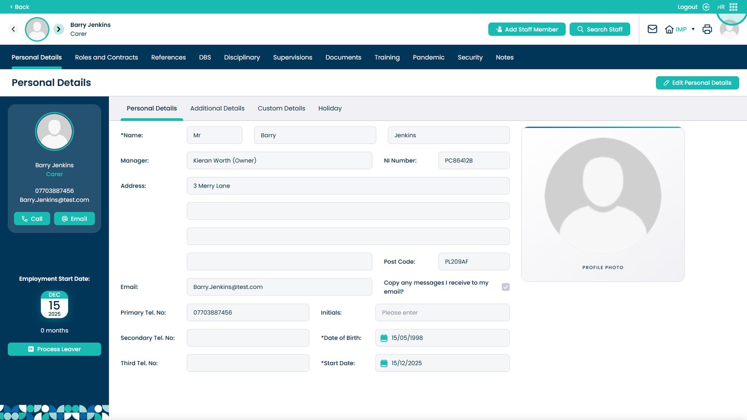747x420 pixels.
Task: Open the HR apps grid icon
Action: pos(733,7)
